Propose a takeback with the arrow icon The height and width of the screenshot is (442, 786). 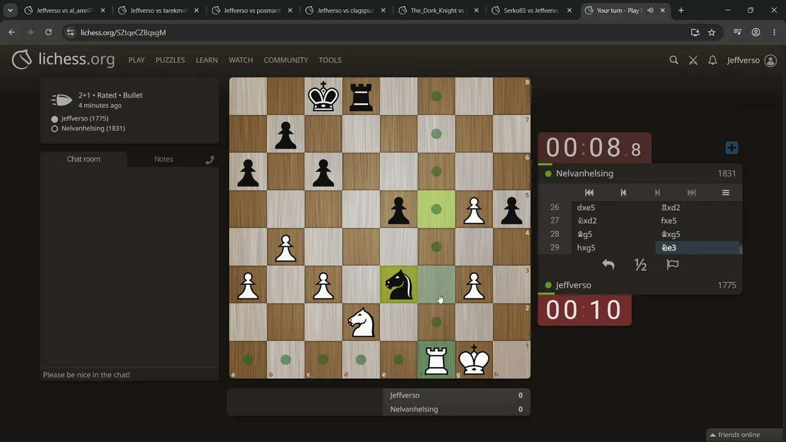[608, 265]
